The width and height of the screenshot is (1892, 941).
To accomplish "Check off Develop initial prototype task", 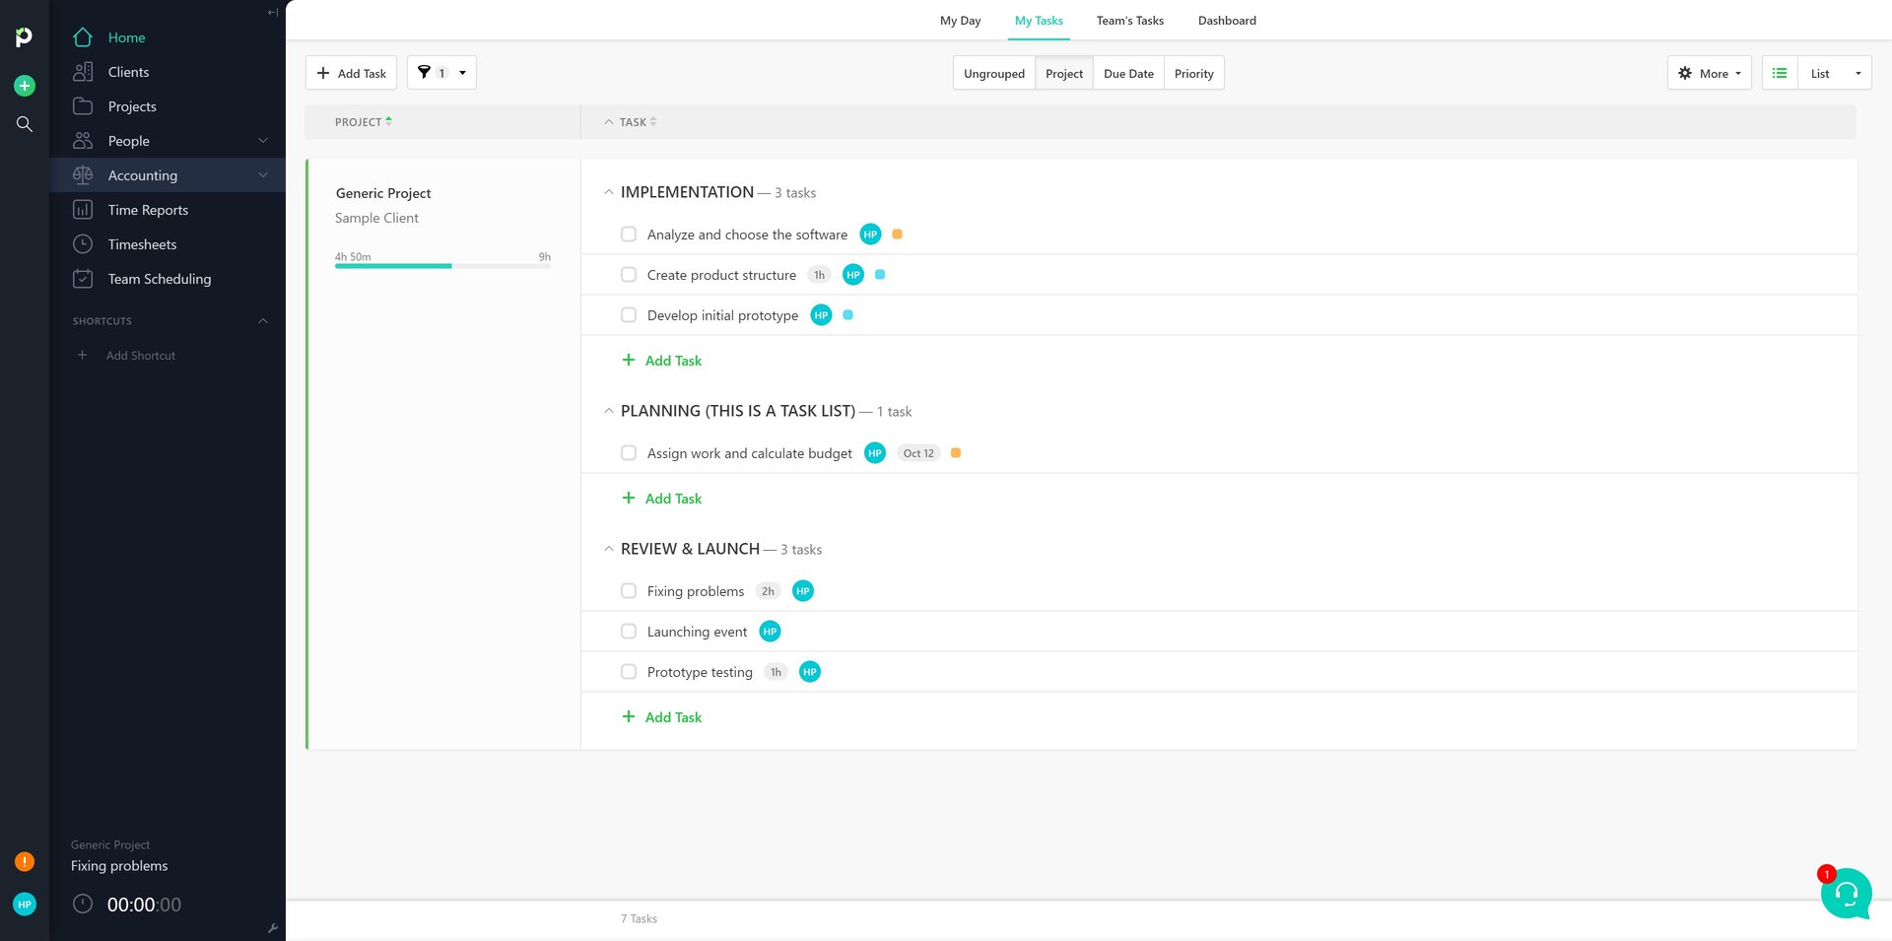I will point(629,315).
